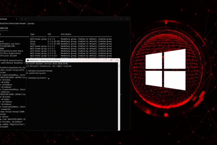Click the SID value S-1-5-113
The height and width of the screenshot is (145, 217).
[x=52, y=56]
